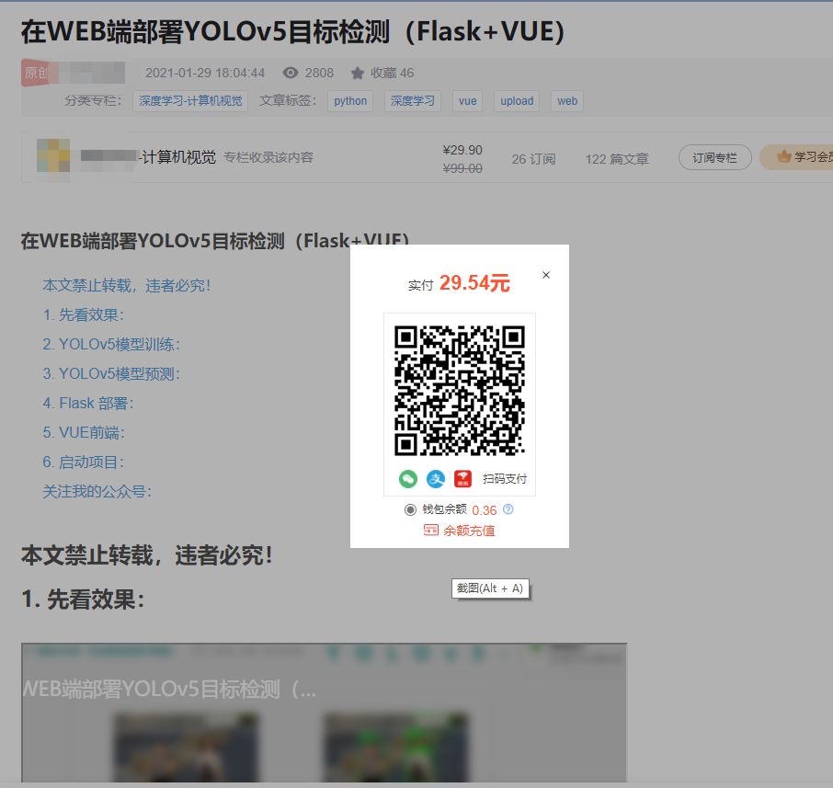Select the 钱包余额 radio button

click(x=410, y=509)
